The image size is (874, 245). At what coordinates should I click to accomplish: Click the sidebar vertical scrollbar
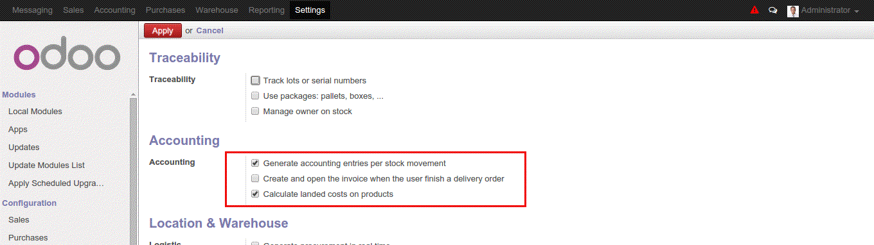pyautogui.click(x=134, y=171)
